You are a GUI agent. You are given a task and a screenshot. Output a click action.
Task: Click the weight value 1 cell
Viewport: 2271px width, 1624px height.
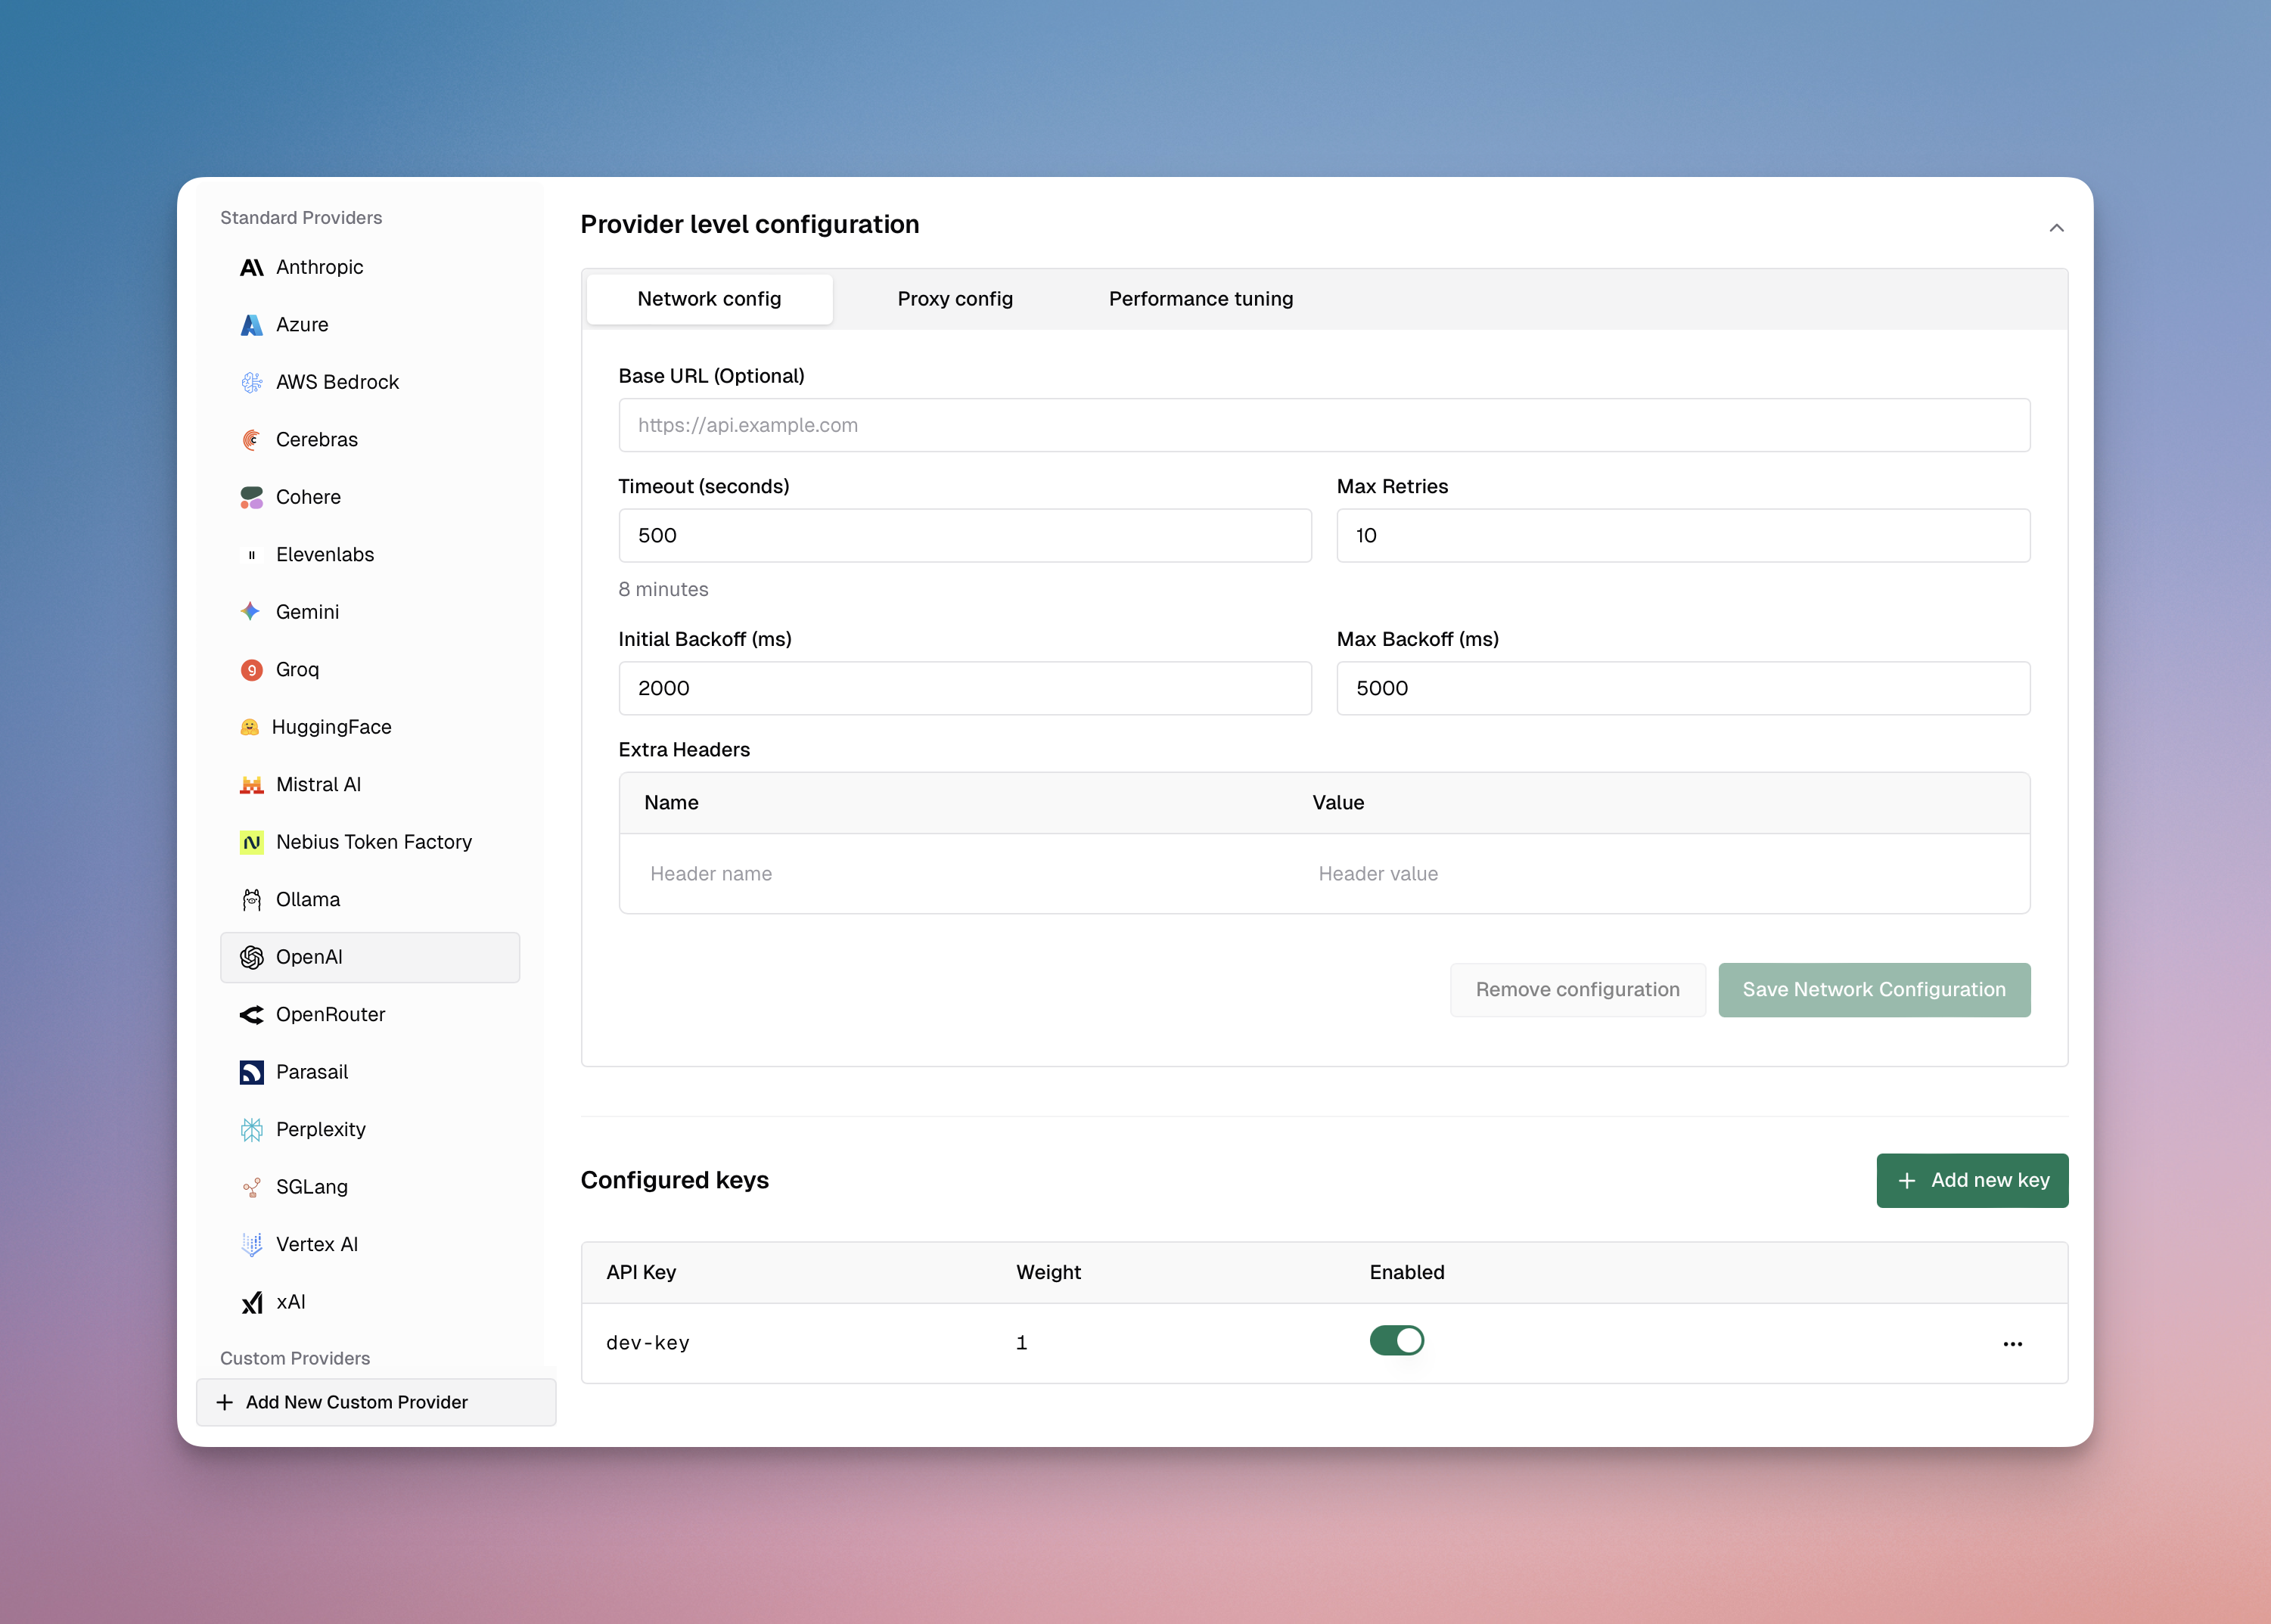pyautogui.click(x=1021, y=1343)
